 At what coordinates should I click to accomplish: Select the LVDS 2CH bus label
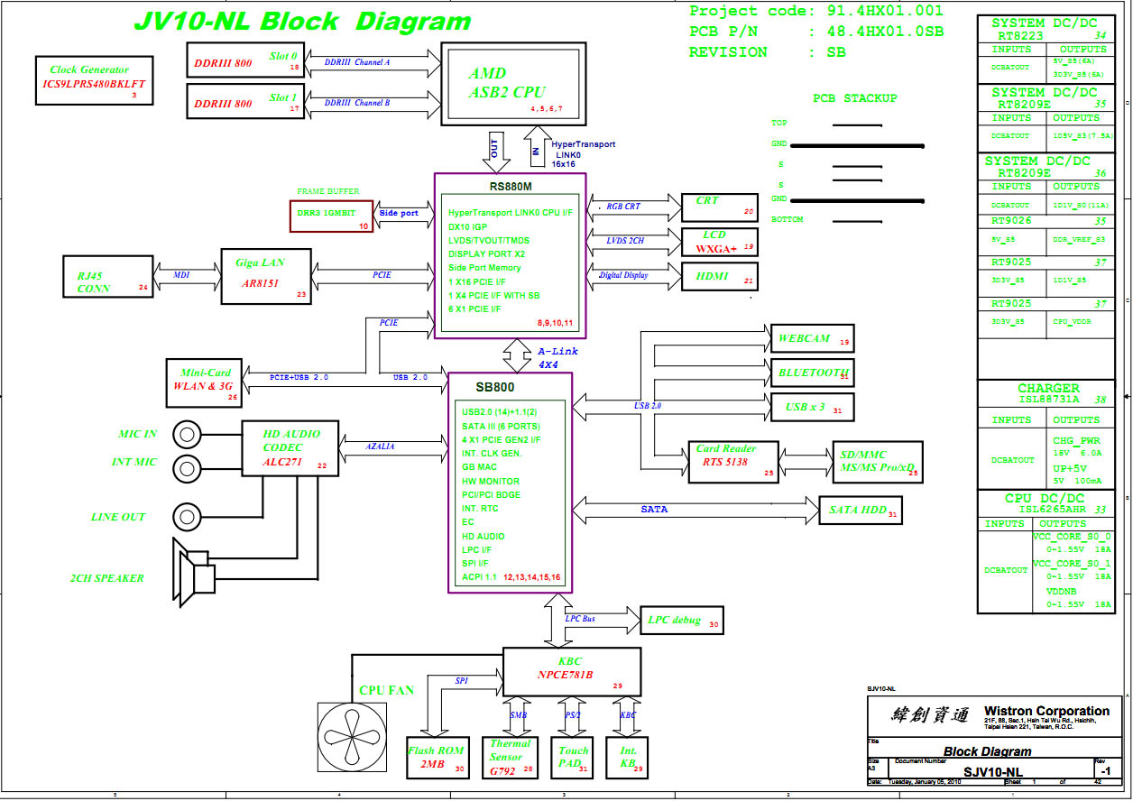(625, 240)
